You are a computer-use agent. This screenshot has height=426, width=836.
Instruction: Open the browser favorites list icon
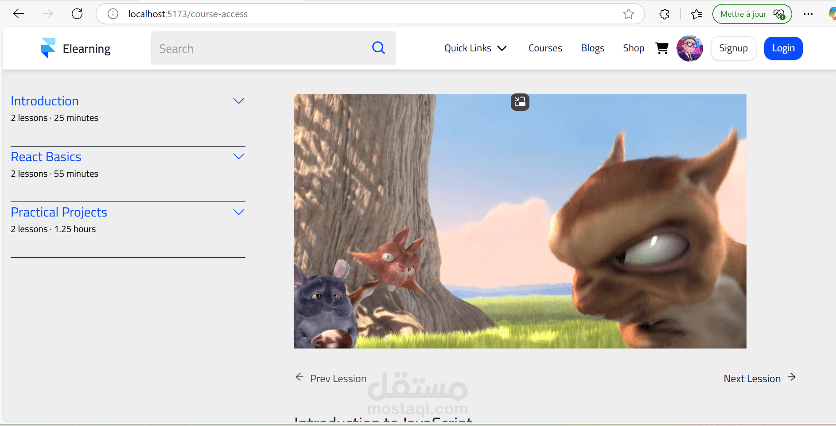(x=696, y=14)
